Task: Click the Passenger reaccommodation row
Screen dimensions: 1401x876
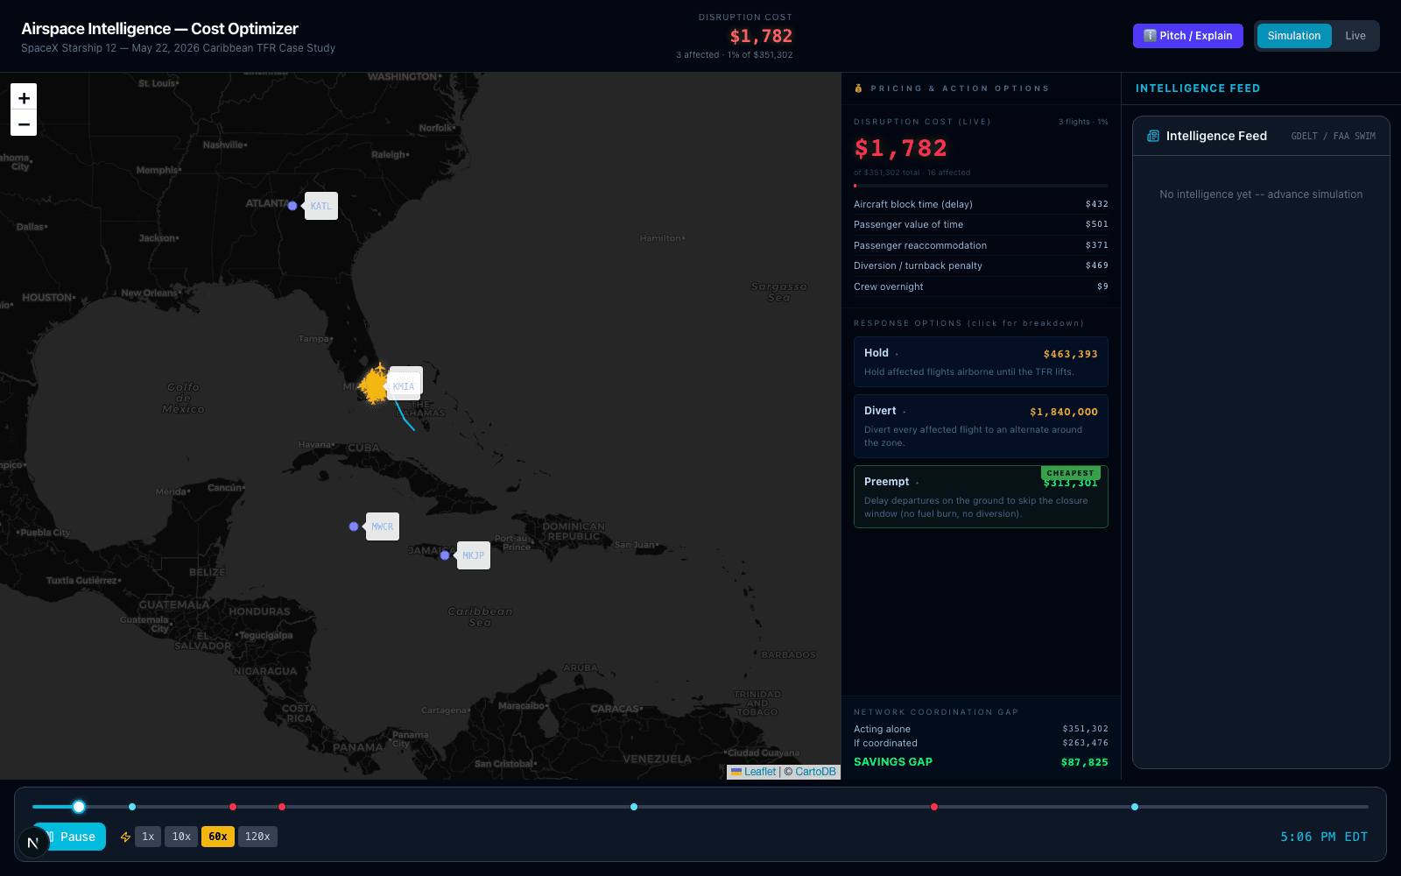Action: pos(981,245)
